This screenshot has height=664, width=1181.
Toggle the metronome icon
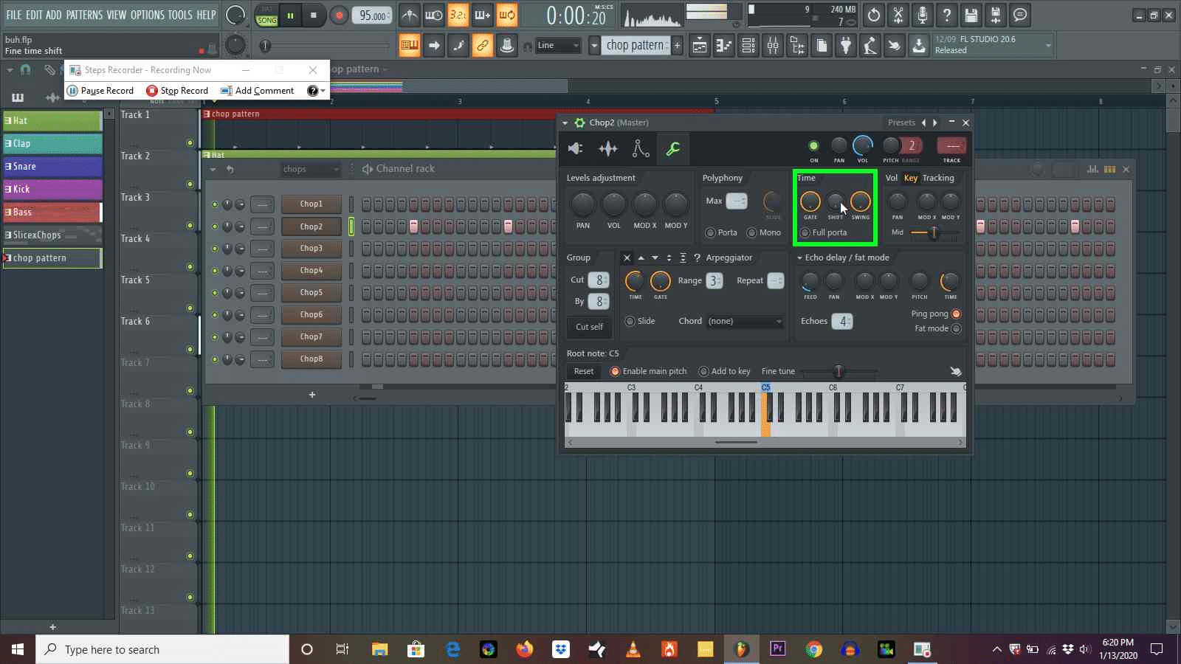pos(410,15)
